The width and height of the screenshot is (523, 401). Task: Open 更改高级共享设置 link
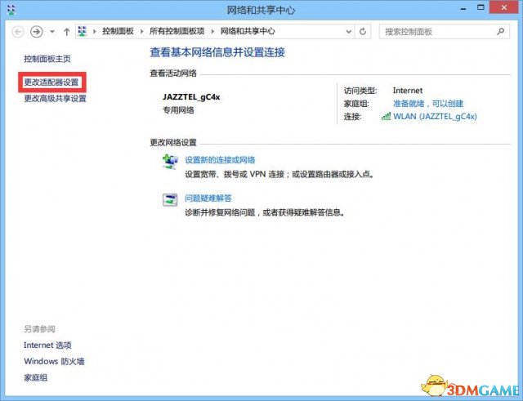tap(55, 98)
